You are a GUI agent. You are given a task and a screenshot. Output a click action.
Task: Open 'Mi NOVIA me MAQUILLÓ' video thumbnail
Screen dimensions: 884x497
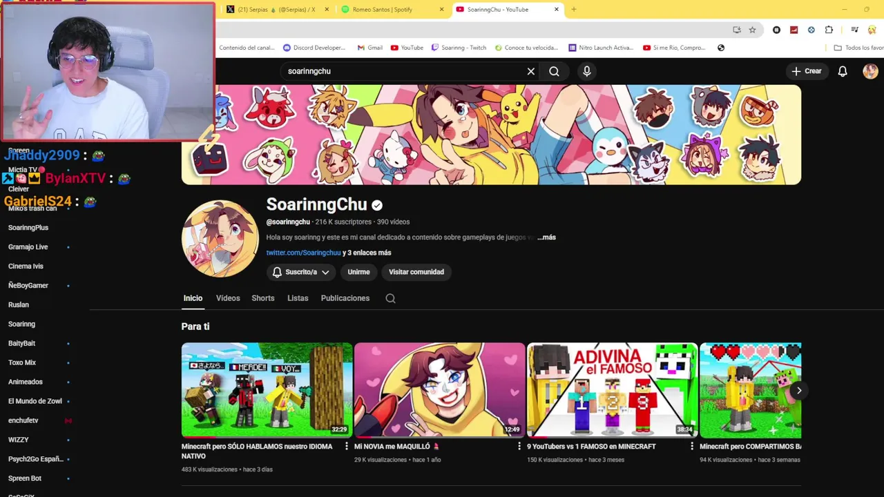coord(439,390)
